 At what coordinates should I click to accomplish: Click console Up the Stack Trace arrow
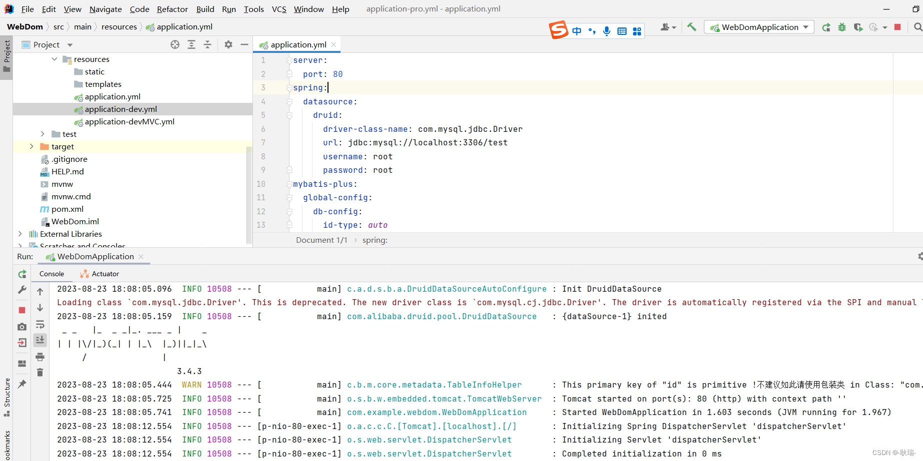40,292
